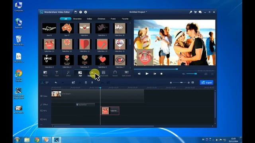
Task: Open the Media panel
Action: tap(45, 73)
